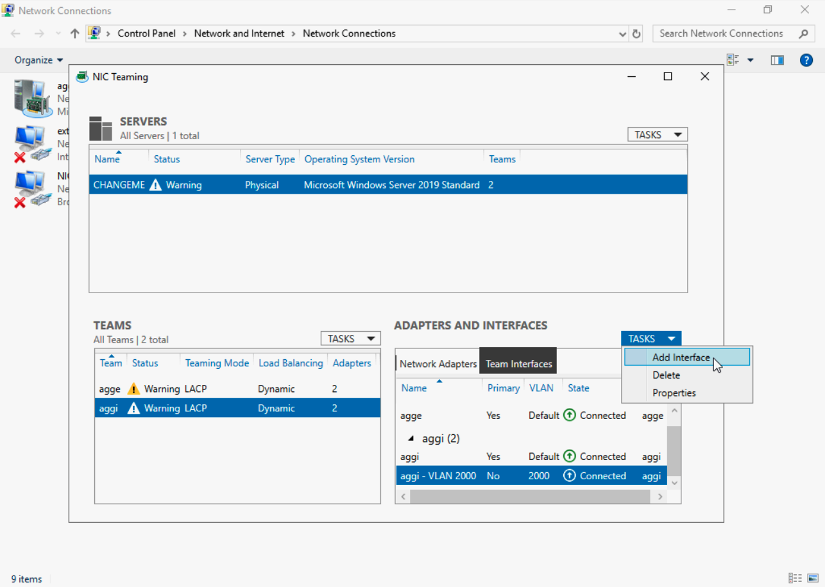Click the second disconnected adapter icon in background

pos(32,144)
